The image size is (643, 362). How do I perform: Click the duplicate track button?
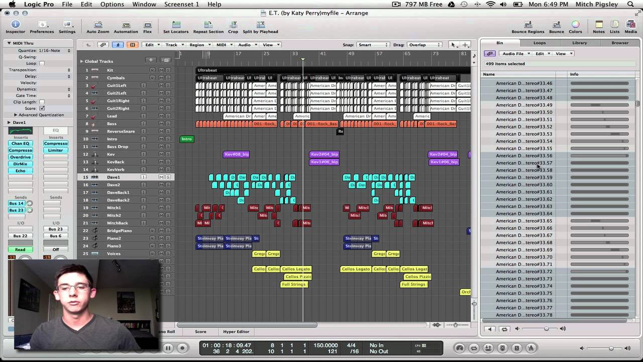tap(165, 60)
